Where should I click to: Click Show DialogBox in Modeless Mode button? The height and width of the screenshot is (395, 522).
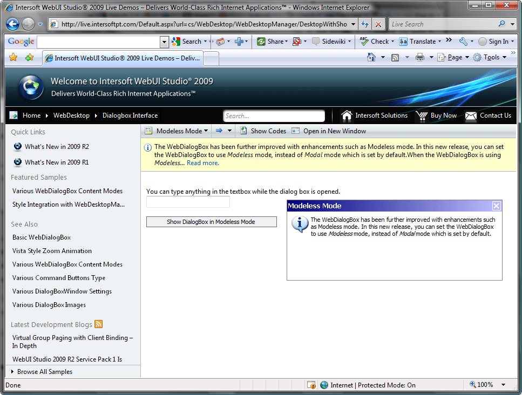(211, 221)
